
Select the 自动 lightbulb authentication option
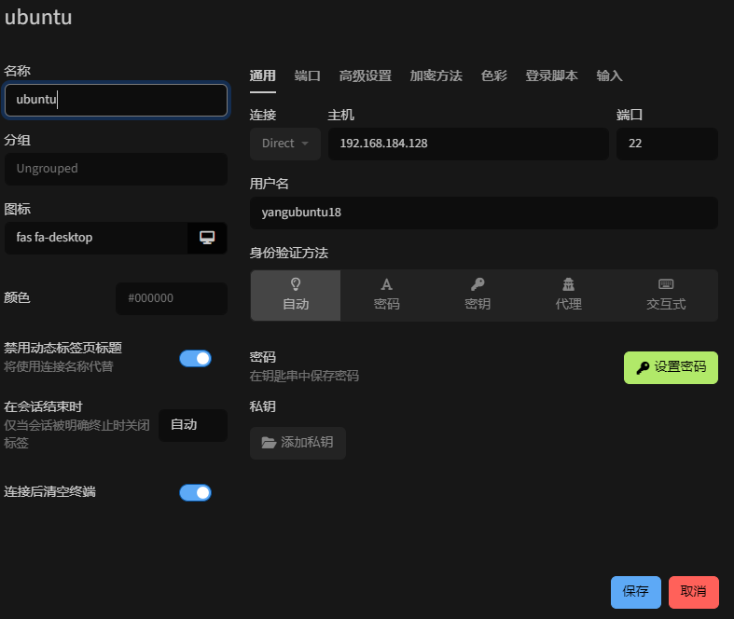(296, 295)
